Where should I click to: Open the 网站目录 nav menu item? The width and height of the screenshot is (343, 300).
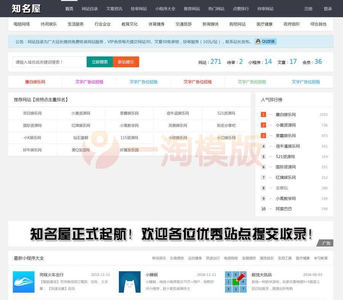pyautogui.click(x=90, y=9)
